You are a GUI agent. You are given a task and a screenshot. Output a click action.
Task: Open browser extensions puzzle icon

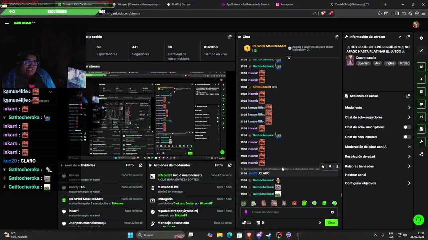point(379,13)
